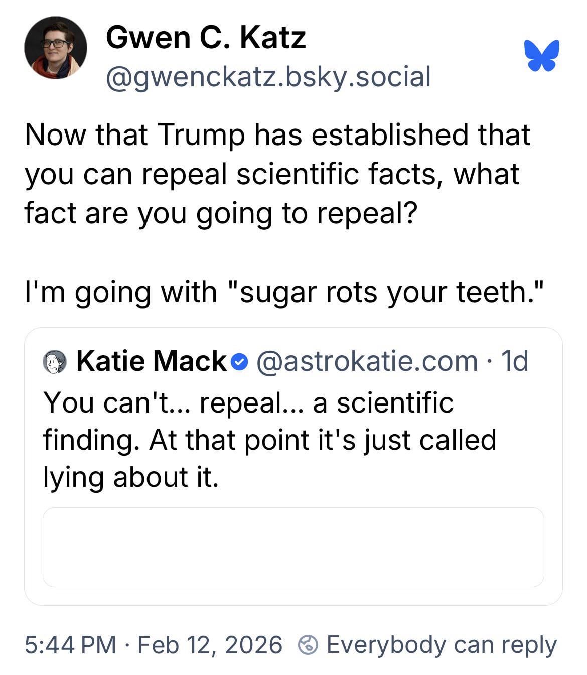
Task: Open the @astrokatie.com handle link
Action: pyautogui.click(x=367, y=361)
